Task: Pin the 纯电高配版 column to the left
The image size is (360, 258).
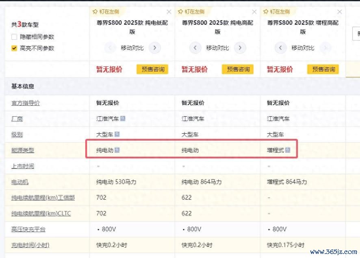Action: coord(191,11)
